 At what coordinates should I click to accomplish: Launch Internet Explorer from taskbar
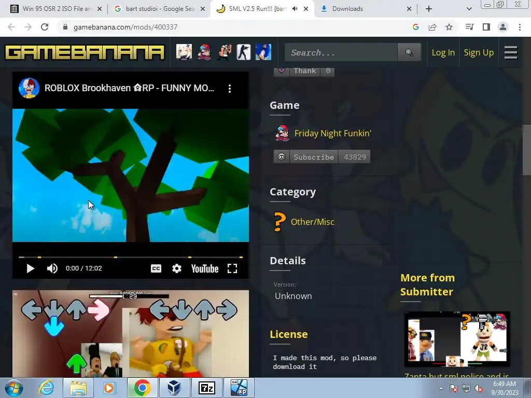point(46,388)
